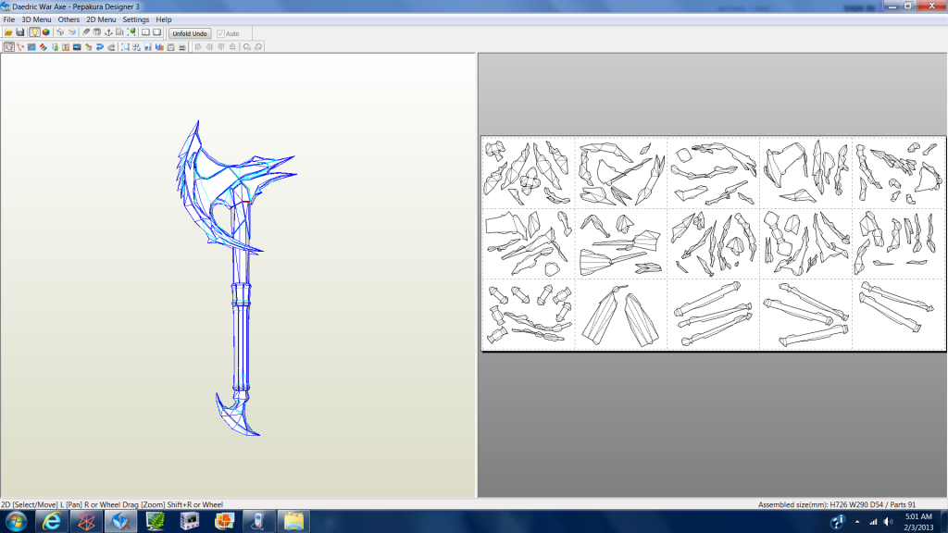
Task: Click the gray cube icon
Action: click(60, 32)
